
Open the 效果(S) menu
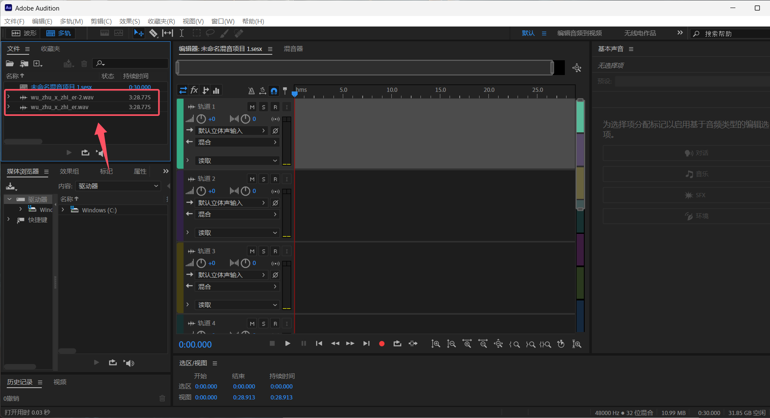[130, 21]
